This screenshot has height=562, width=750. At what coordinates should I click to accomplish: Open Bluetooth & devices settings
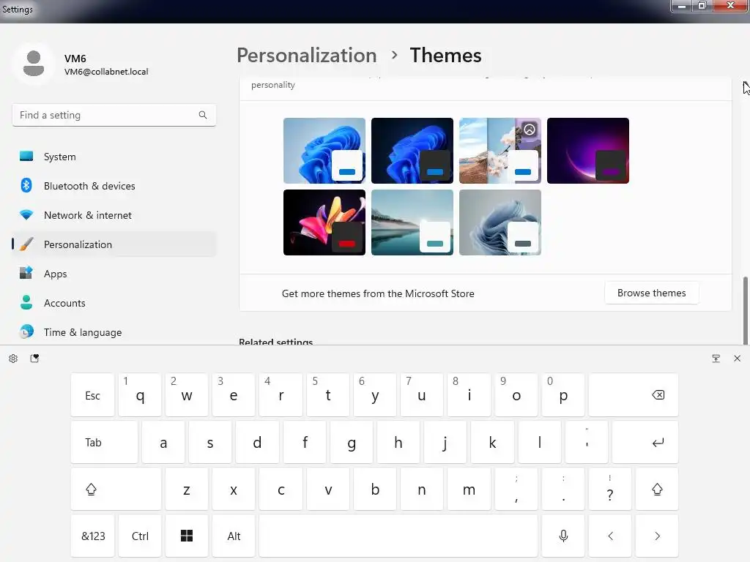click(114, 186)
